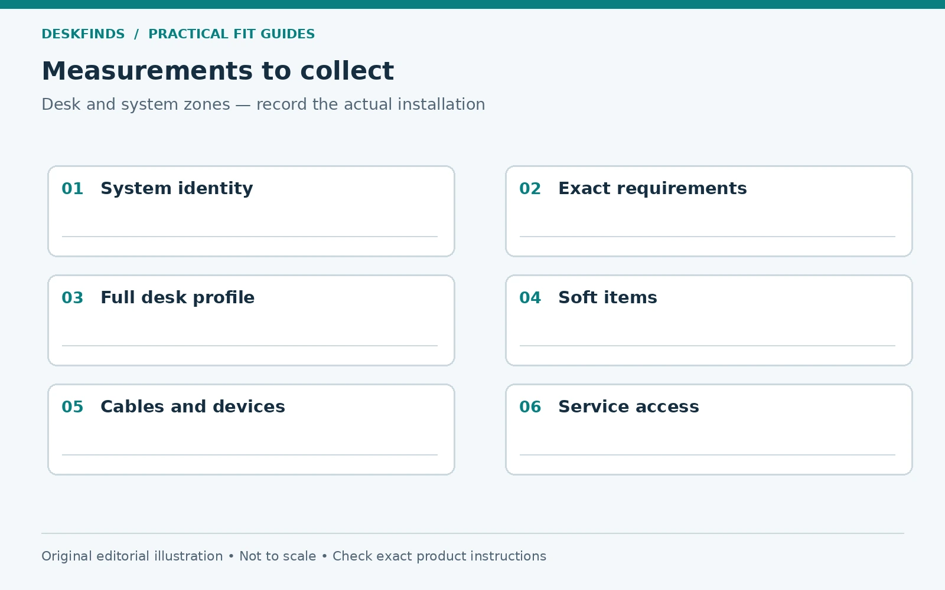The width and height of the screenshot is (945, 590).
Task: Open the DESKFINDS breadcrumb link
Action: (83, 34)
